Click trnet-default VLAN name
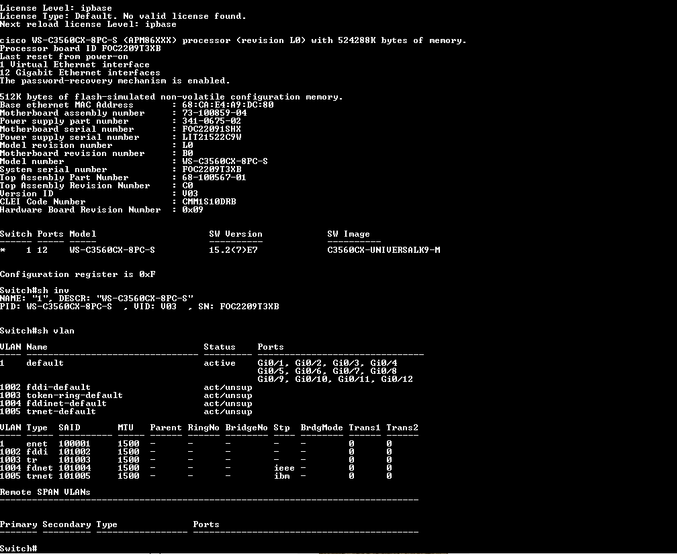 [61, 412]
